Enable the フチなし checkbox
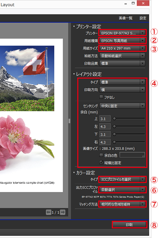The image size is (162, 238). (101, 97)
